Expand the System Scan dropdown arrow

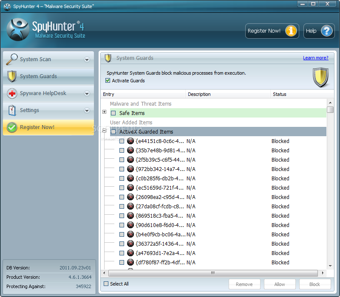tap(87, 60)
